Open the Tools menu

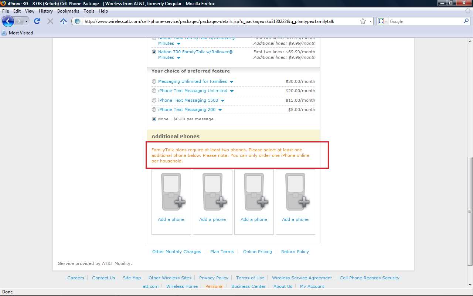pos(89,11)
